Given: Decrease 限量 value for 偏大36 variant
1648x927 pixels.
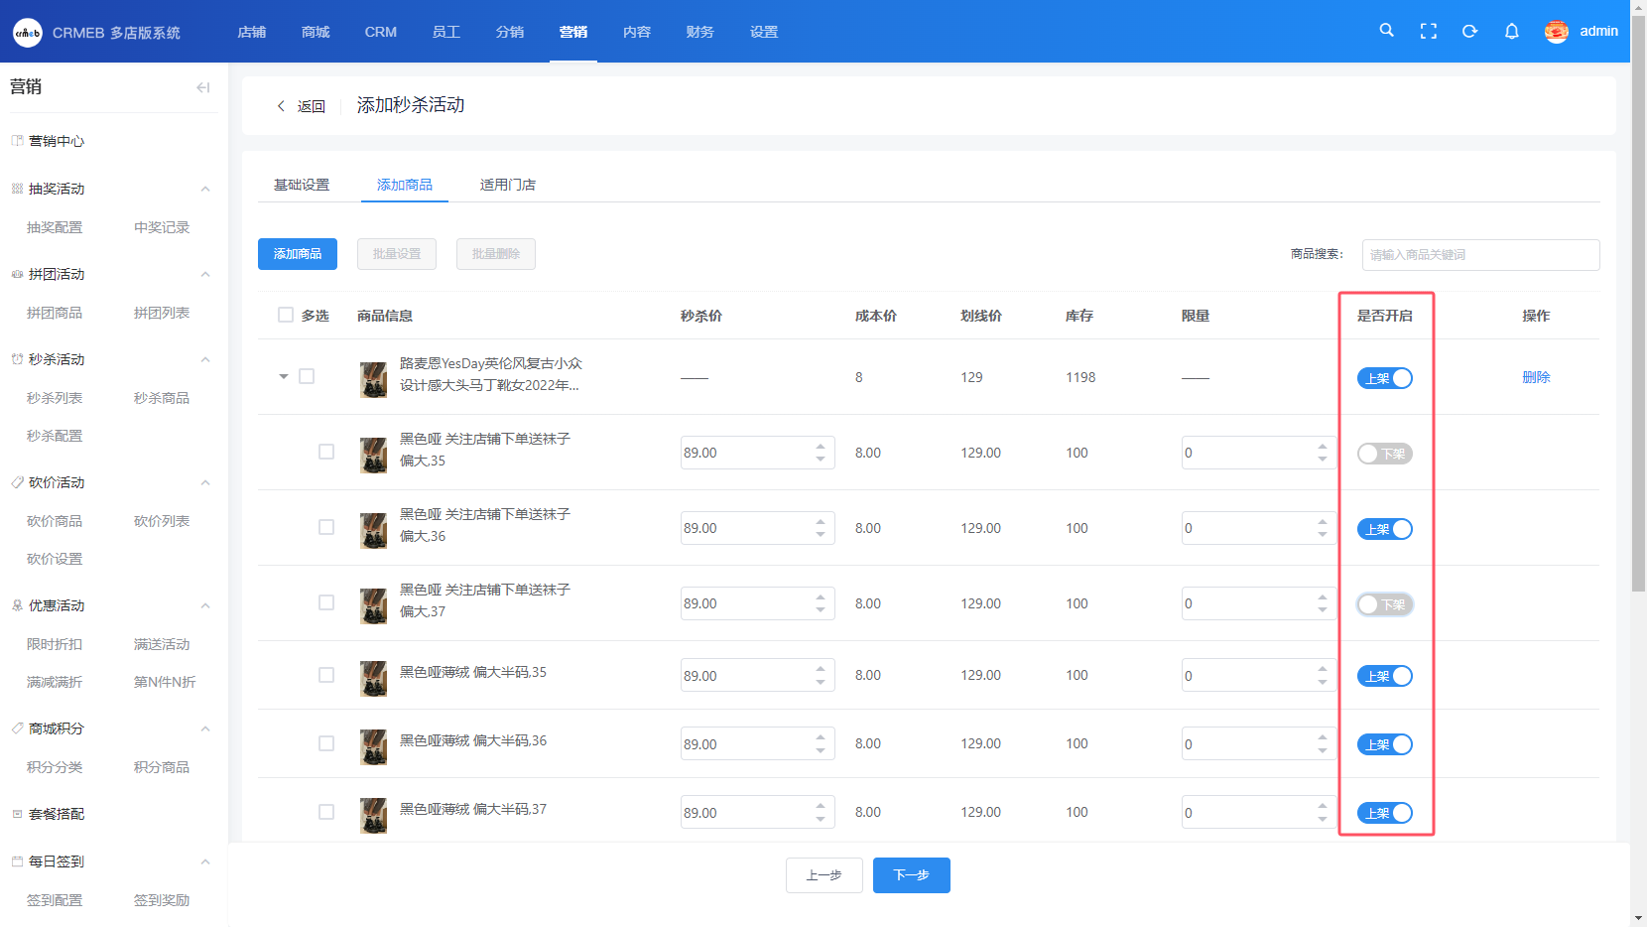Looking at the screenshot, I should (1323, 534).
